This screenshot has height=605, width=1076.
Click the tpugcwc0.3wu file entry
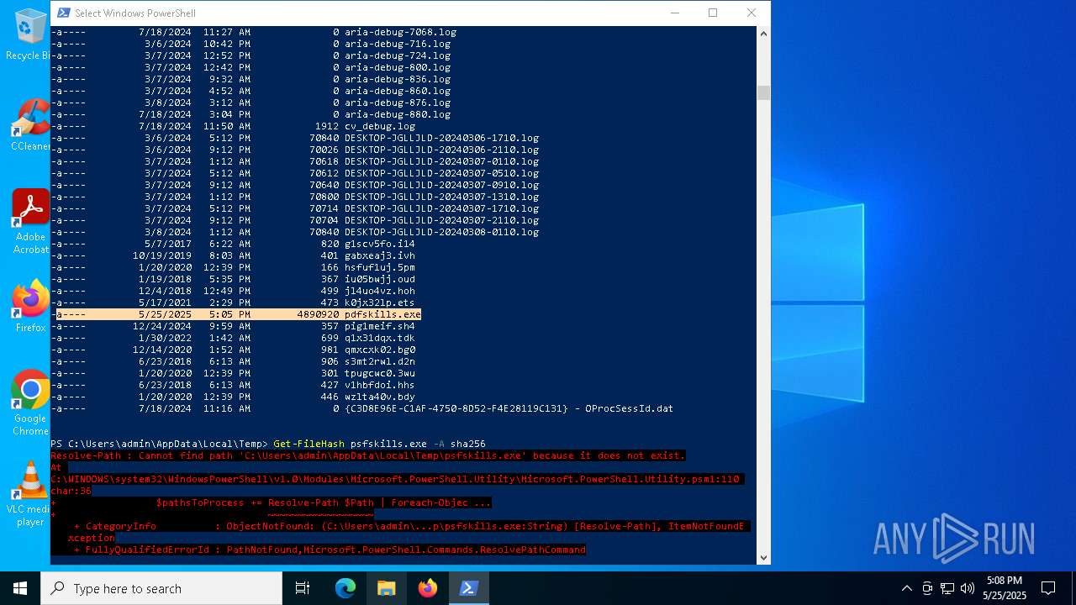[x=380, y=373]
